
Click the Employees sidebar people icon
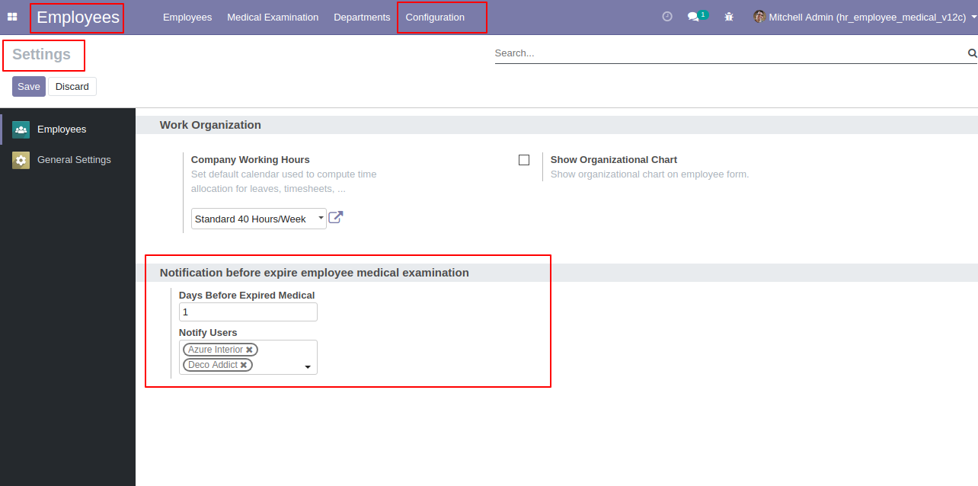(x=21, y=129)
